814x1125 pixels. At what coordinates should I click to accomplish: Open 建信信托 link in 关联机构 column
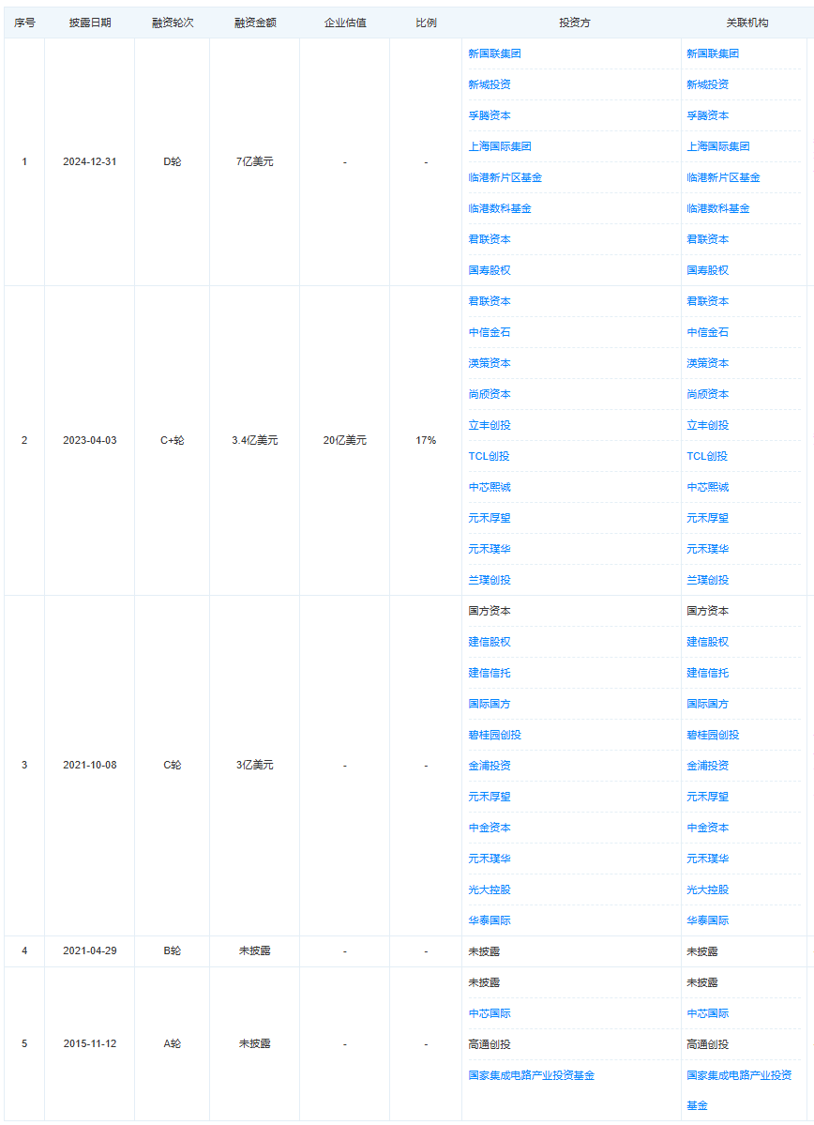(x=707, y=673)
